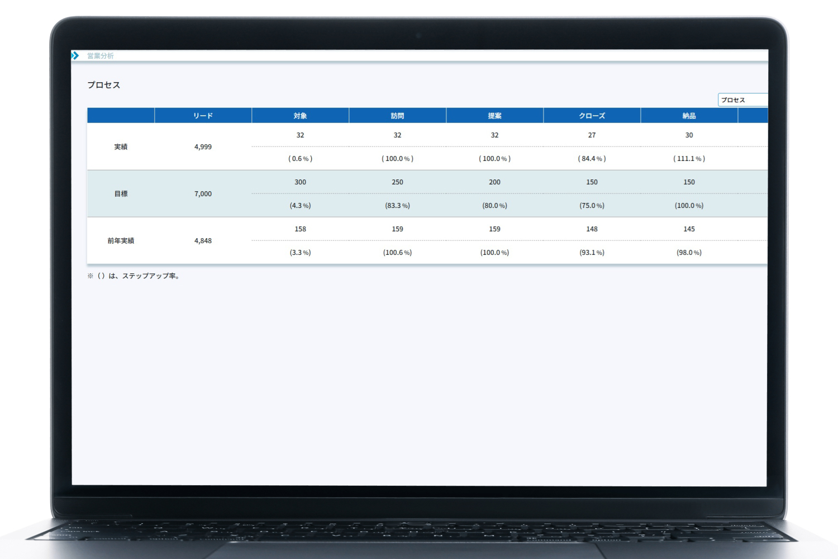The height and width of the screenshot is (559, 838).
Task: Open the 営業分析 title link
Action: (x=101, y=56)
